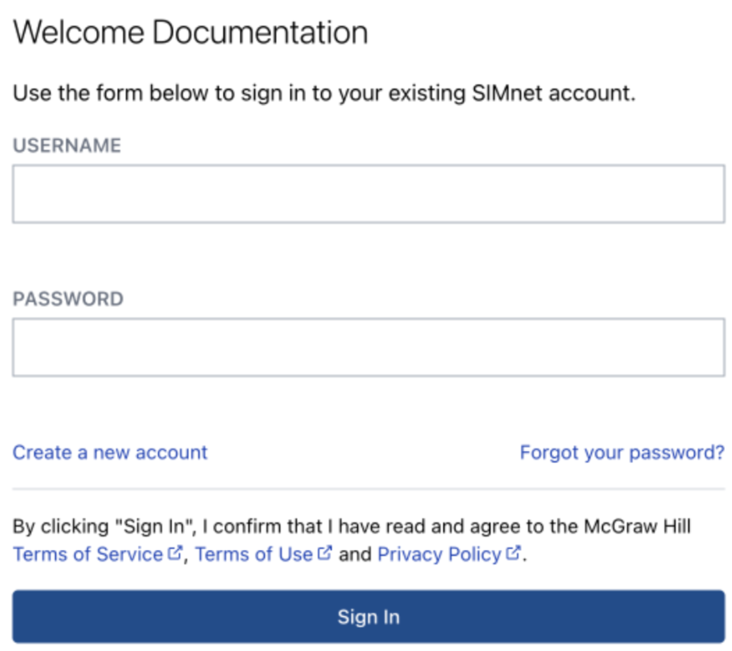
Task: Focus the USERNAME text field
Action: point(368,194)
